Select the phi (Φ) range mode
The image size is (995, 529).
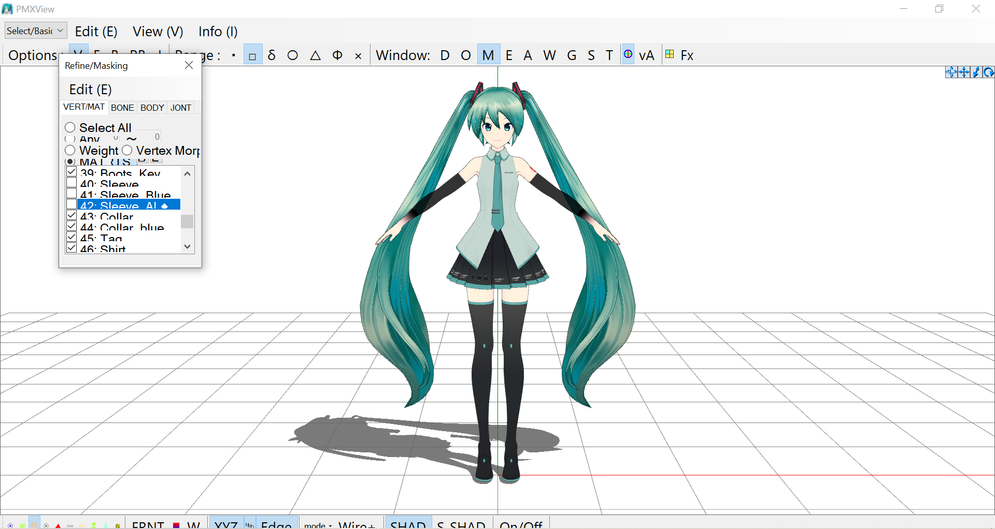pyautogui.click(x=337, y=55)
